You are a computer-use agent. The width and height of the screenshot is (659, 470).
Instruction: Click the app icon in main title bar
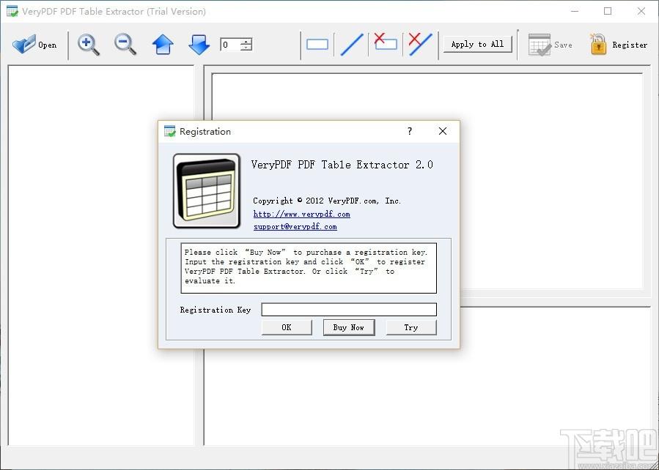click(x=12, y=11)
